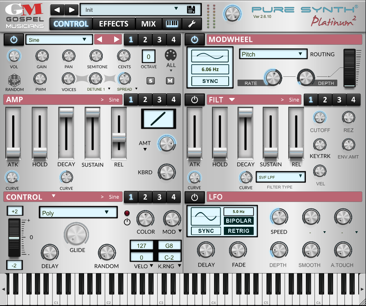The height and width of the screenshot is (306, 366).
Task: Switch to the MIX tab
Action: click(x=148, y=24)
